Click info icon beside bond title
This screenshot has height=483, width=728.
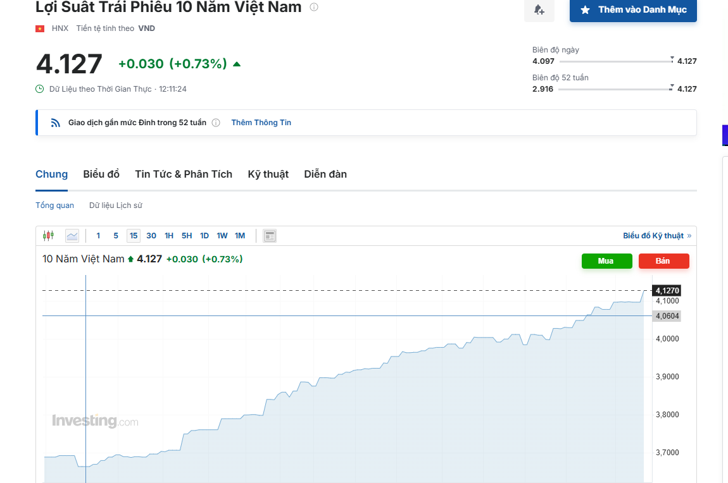(314, 8)
